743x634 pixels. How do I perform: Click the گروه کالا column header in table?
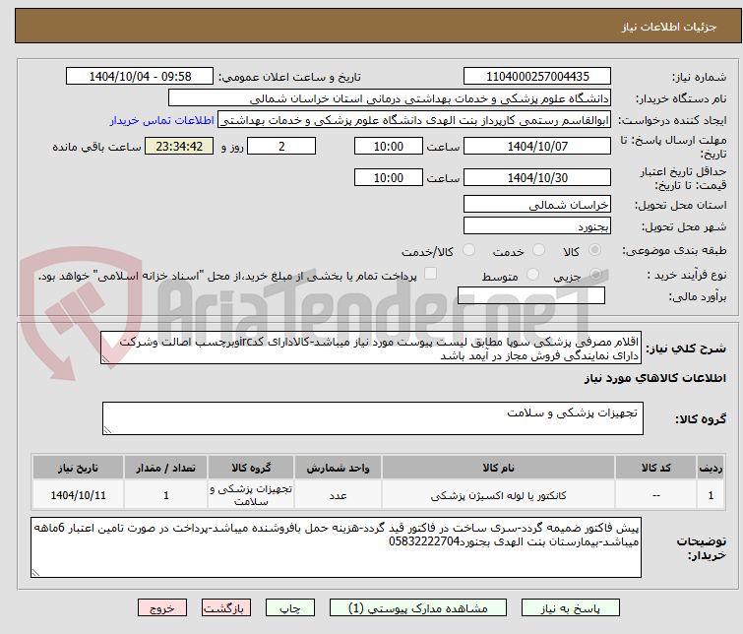tap(251, 468)
